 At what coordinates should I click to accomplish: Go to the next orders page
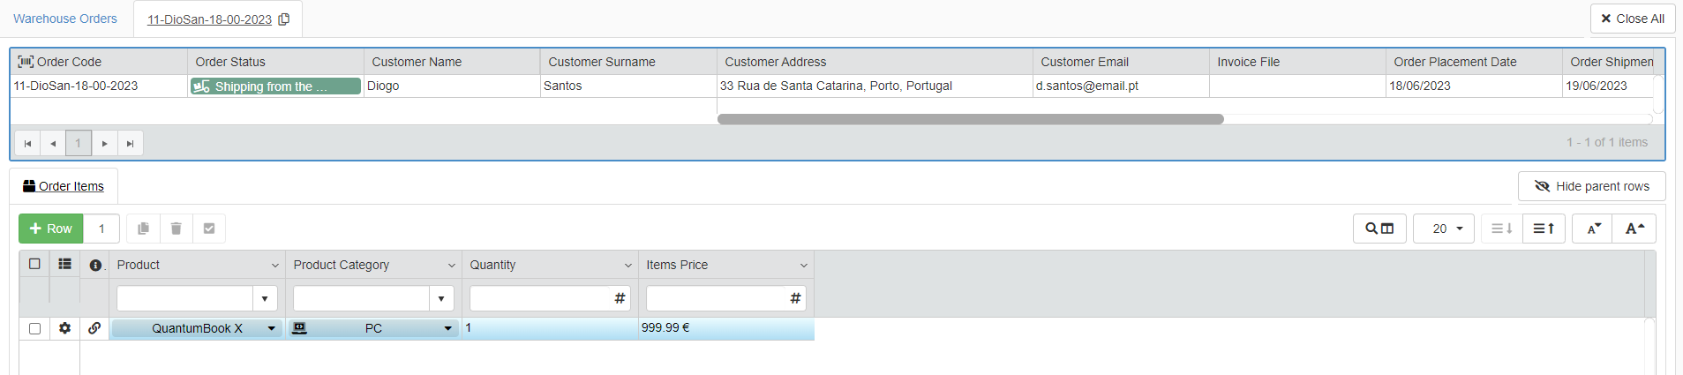[x=104, y=143]
